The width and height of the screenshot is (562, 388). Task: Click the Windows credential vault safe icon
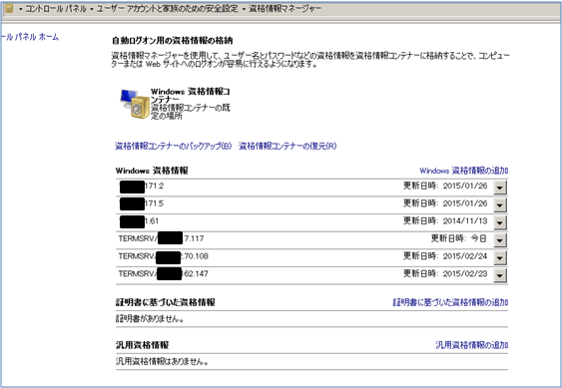point(135,104)
